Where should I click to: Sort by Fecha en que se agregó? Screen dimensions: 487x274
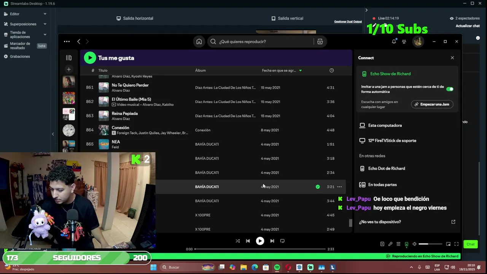(282, 70)
